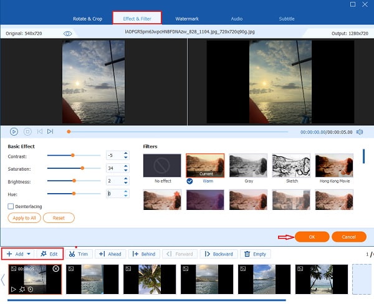Click the empty add-clip placeholder

coord(362,279)
